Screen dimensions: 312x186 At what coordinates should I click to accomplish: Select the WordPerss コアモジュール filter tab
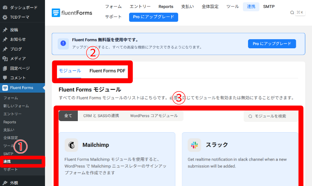(x=154, y=116)
